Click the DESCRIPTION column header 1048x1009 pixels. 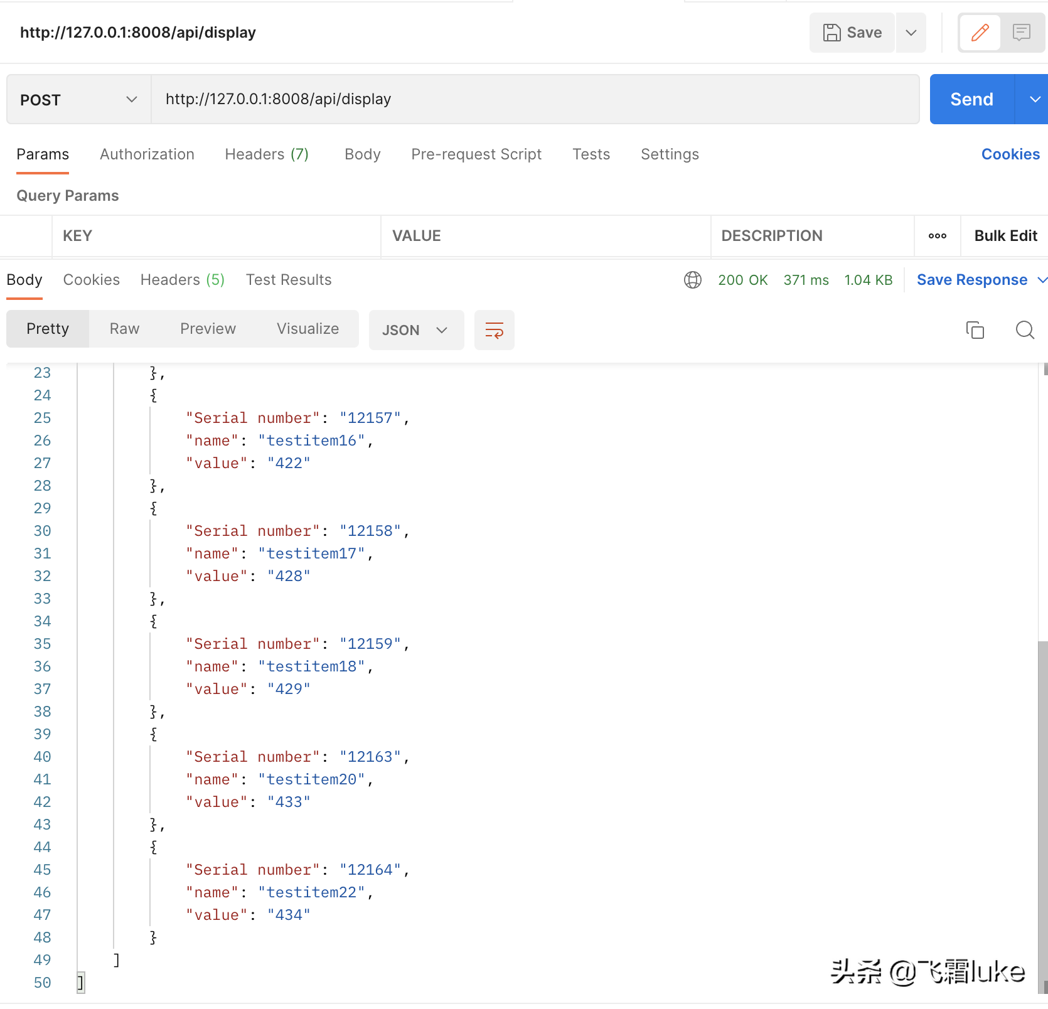pyautogui.click(x=771, y=236)
